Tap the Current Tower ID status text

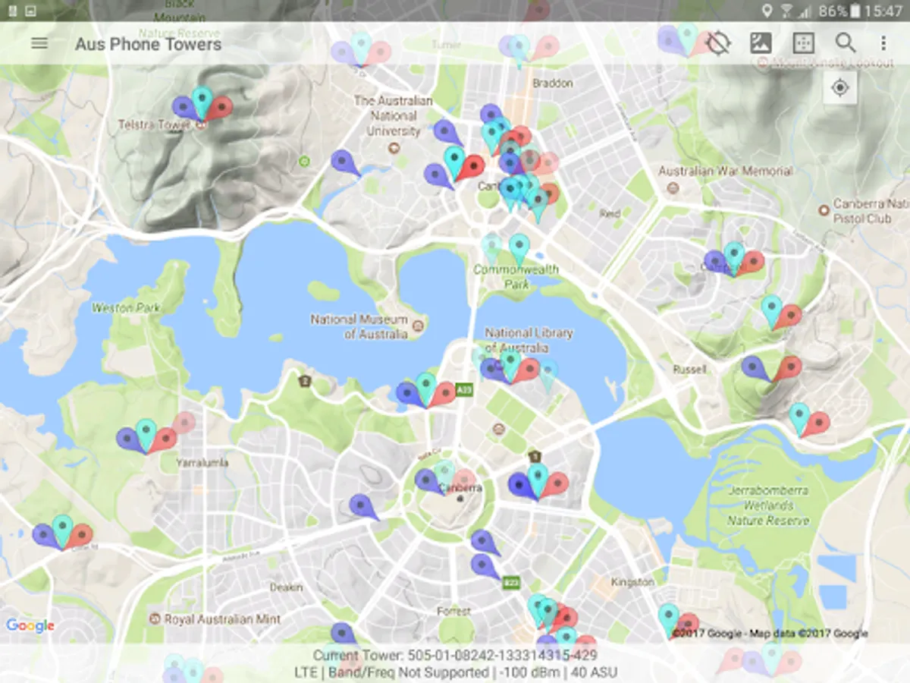click(455, 655)
